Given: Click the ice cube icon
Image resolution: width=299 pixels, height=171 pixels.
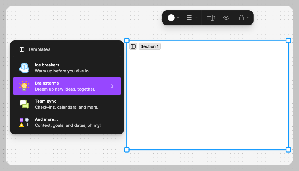Looking at the screenshot, I should point(24,68).
